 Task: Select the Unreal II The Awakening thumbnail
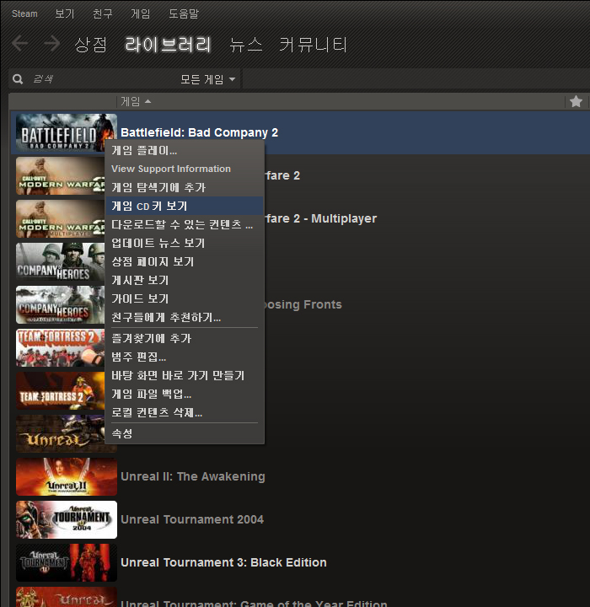tap(67, 476)
